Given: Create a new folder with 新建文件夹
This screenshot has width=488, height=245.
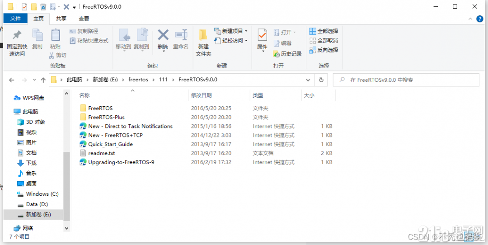Looking at the screenshot, I should click(x=203, y=43).
